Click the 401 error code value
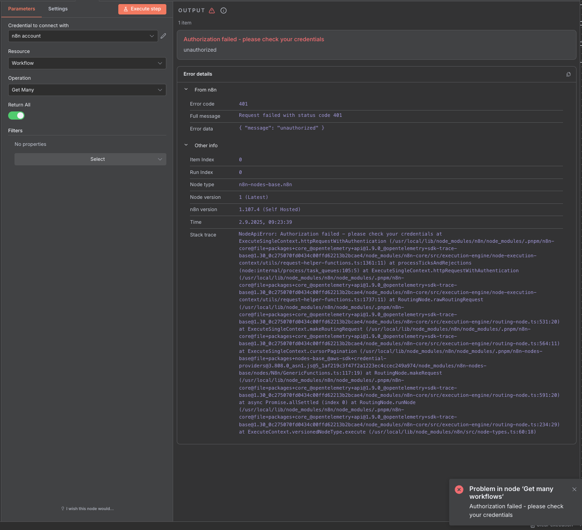This screenshot has height=530, width=582. click(x=243, y=104)
